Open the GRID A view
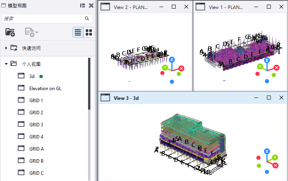Image resolution: width=288 pixels, height=181 pixels. pyautogui.click(x=36, y=149)
